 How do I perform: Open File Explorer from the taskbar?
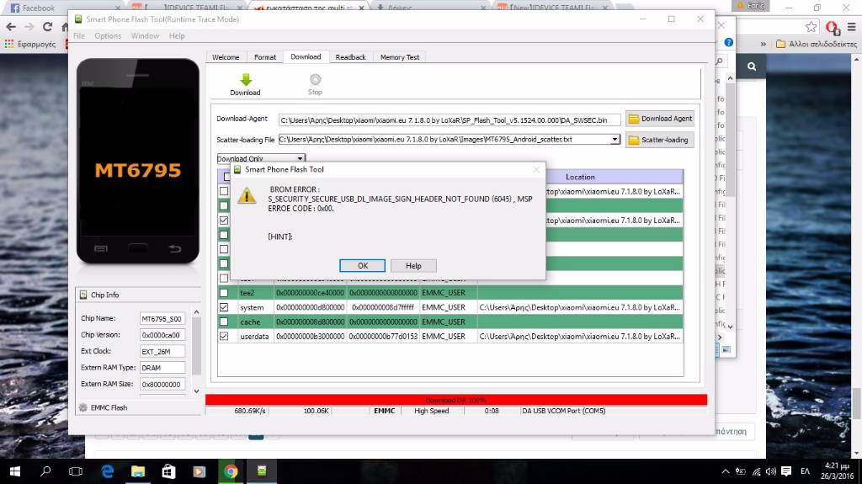[x=137, y=471]
